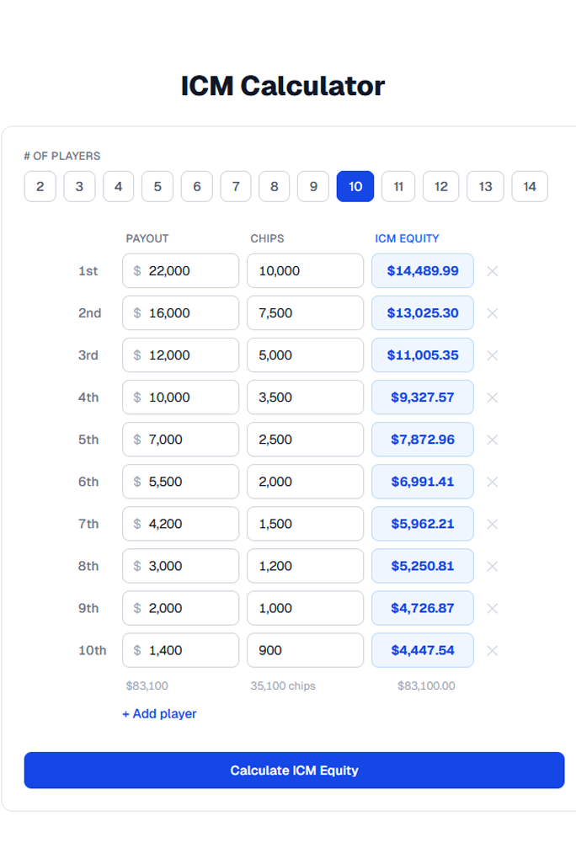Screen dimensions: 576x864
Task: Click Calculate ICM Equity button
Action: coord(294,771)
